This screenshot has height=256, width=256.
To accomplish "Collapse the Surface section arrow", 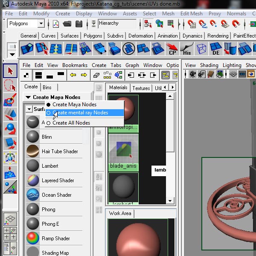I will point(29,109).
